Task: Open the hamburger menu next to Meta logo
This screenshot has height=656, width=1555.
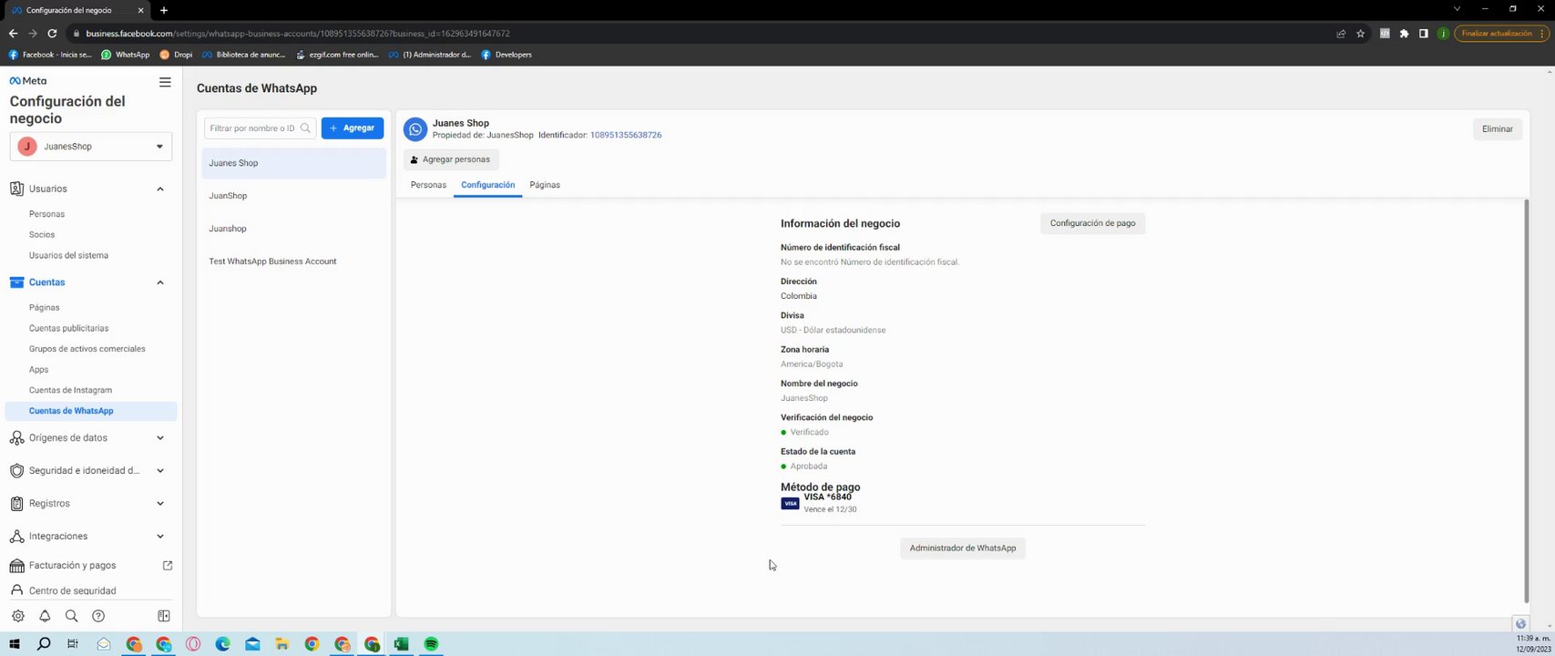Action: 165,82
